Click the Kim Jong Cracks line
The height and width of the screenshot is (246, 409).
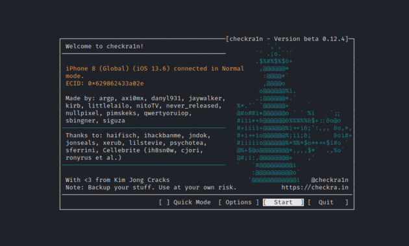click(x=118, y=180)
